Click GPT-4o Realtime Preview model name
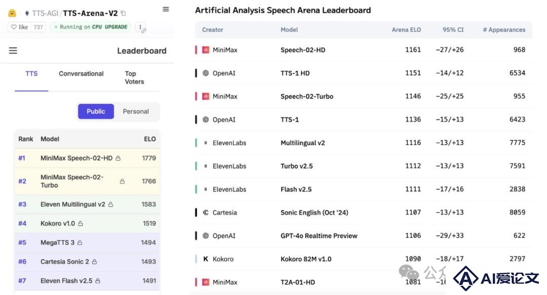Image resolution: width=547 pixels, height=295 pixels. point(319,236)
